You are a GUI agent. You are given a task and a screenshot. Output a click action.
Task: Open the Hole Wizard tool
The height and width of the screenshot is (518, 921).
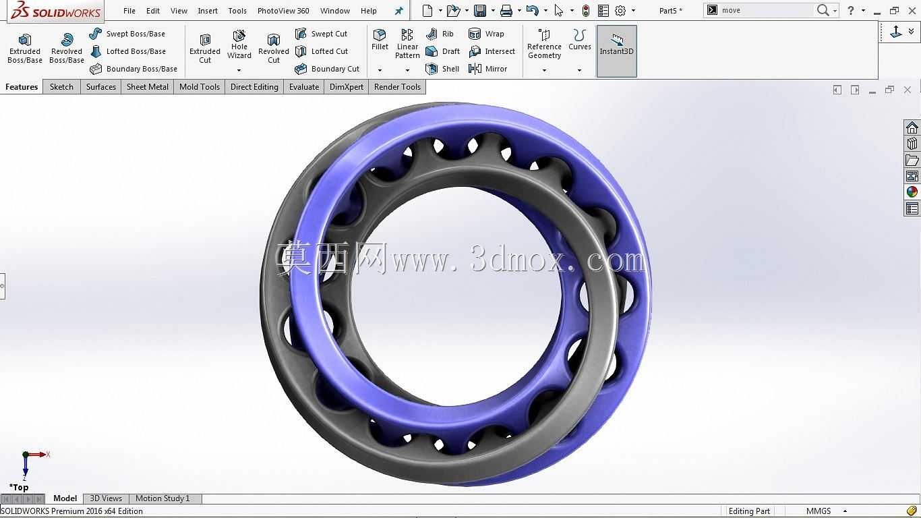[x=239, y=44]
